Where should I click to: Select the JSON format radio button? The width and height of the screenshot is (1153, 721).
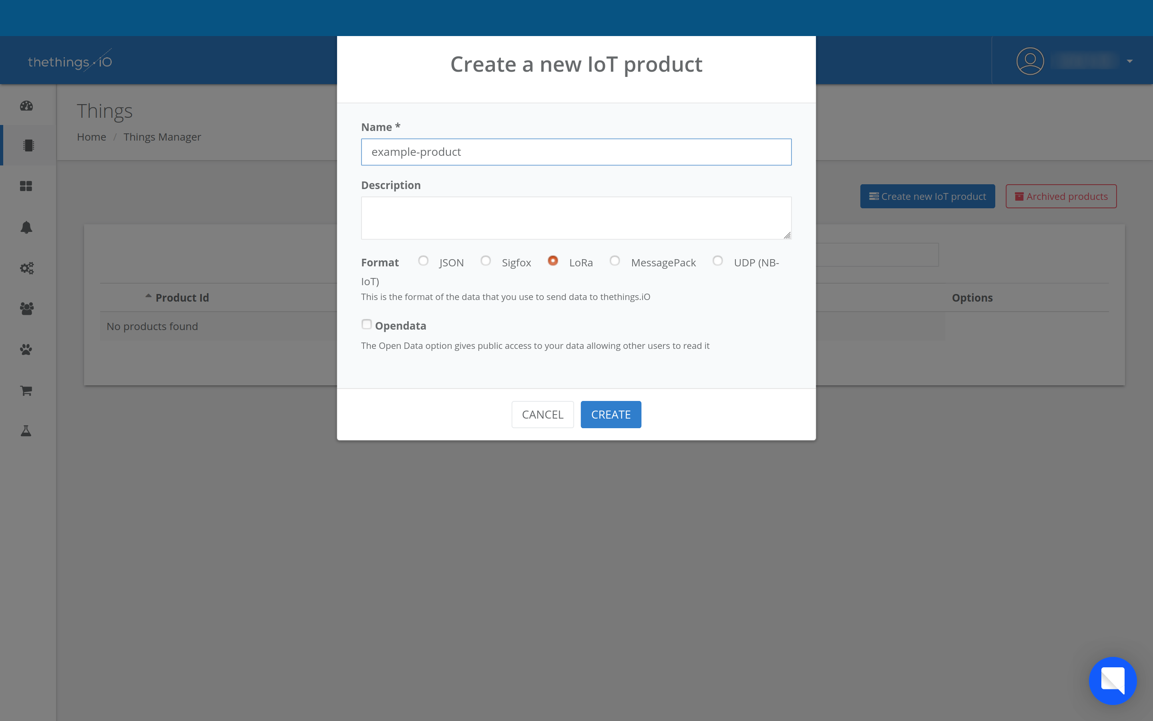(x=423, y=261)
